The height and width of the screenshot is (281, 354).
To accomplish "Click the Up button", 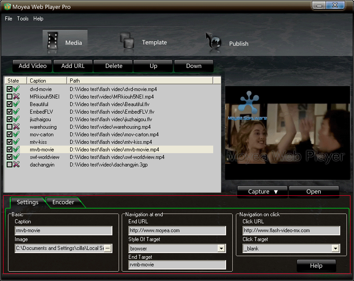I will (x=153, y=66).
